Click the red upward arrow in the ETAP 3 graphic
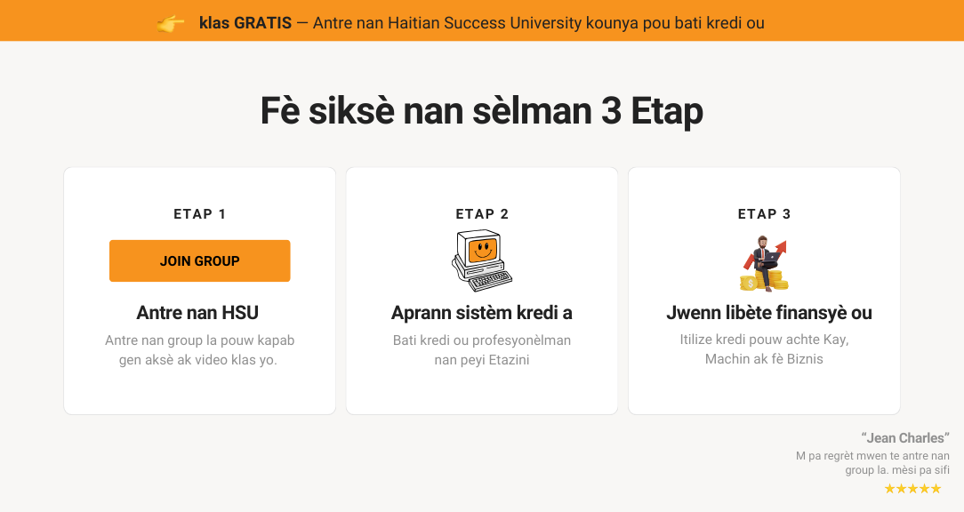This screenshot has height=512, width=964. [782, 245]
